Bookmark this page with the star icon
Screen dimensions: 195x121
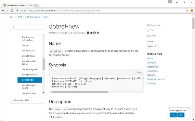click(187, 11)
